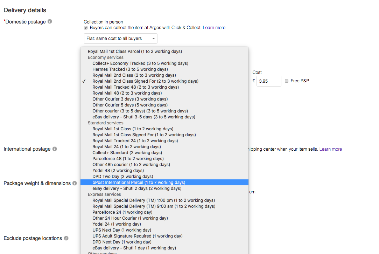Pick Royal Mail 24 (1 to 2 working days)
This screenshot has height=254, width=379.
pyautogui.click(x=164, y=146)
